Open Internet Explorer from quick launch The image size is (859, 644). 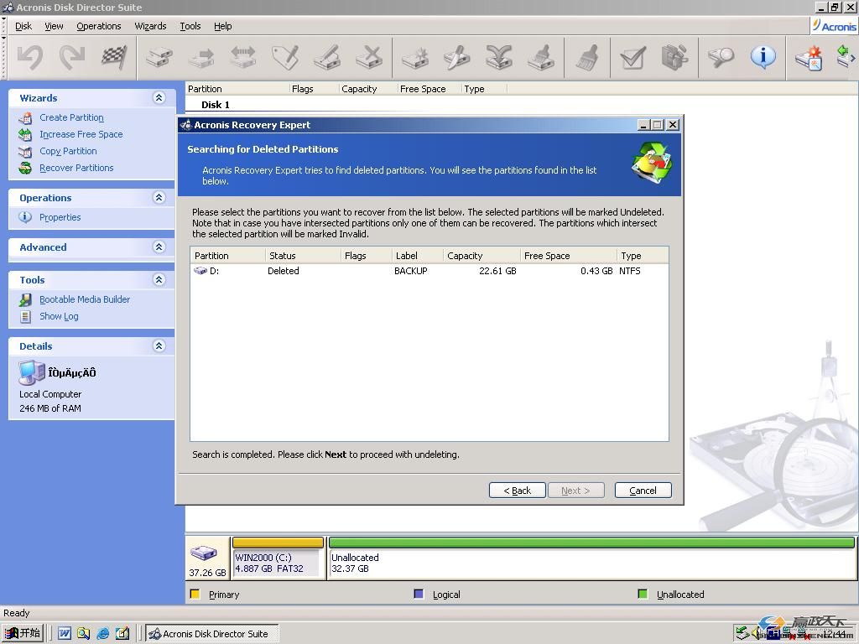103,633
